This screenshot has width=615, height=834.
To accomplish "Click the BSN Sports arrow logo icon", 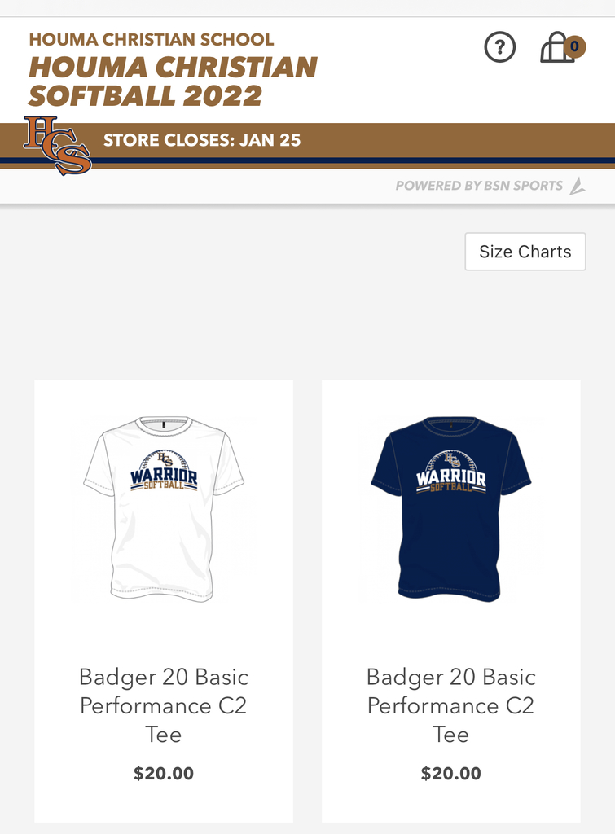I will [x=578, y=187].
